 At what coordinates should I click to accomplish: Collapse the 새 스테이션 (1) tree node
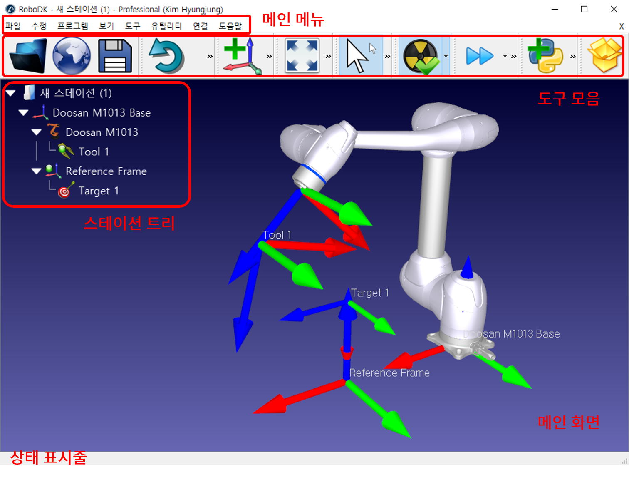click(x=11, y=93)
